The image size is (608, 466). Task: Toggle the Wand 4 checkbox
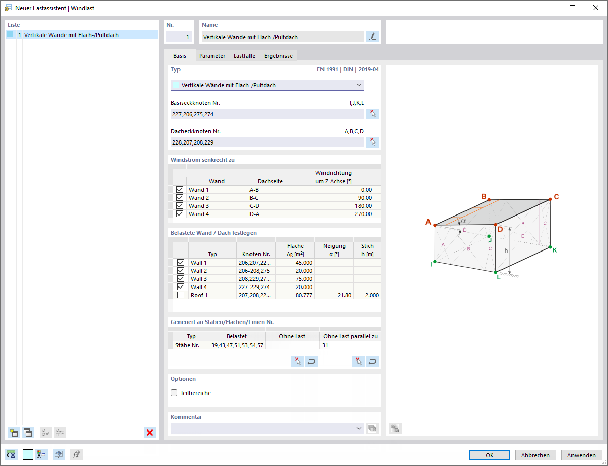[180, 214]
